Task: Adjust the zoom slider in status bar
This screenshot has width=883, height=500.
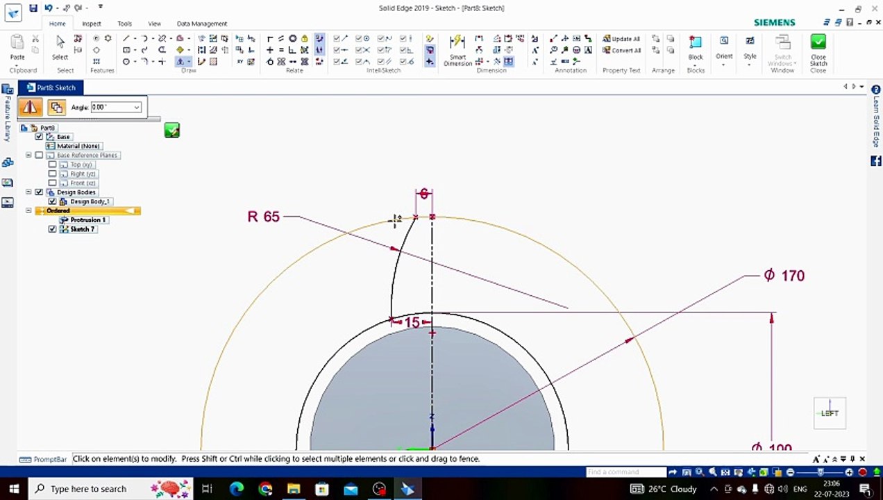Action: [x=820, y=472]
